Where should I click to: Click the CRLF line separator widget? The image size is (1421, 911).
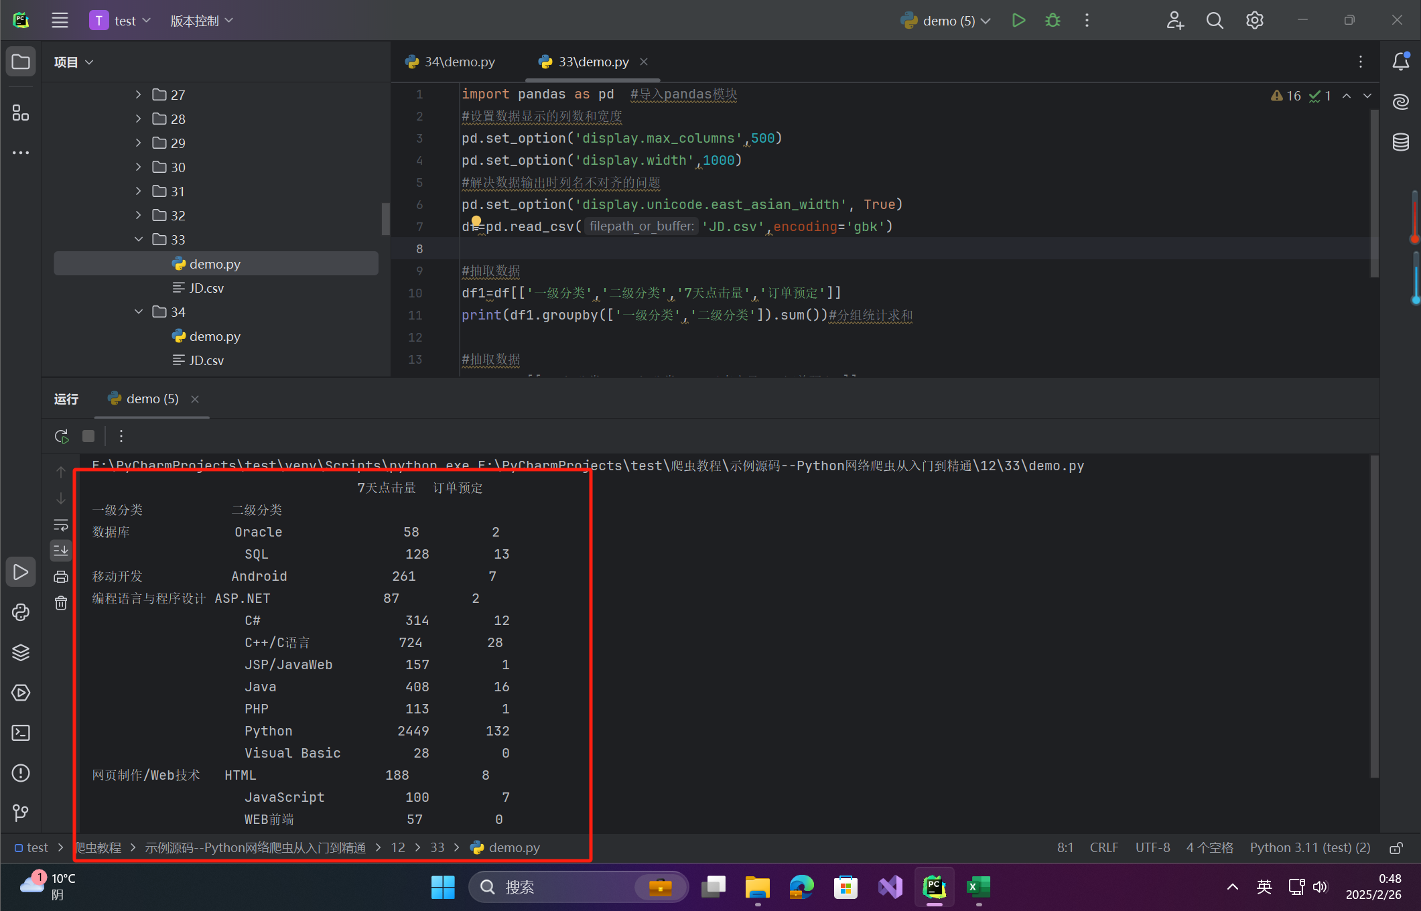[x=1104, y=848]
